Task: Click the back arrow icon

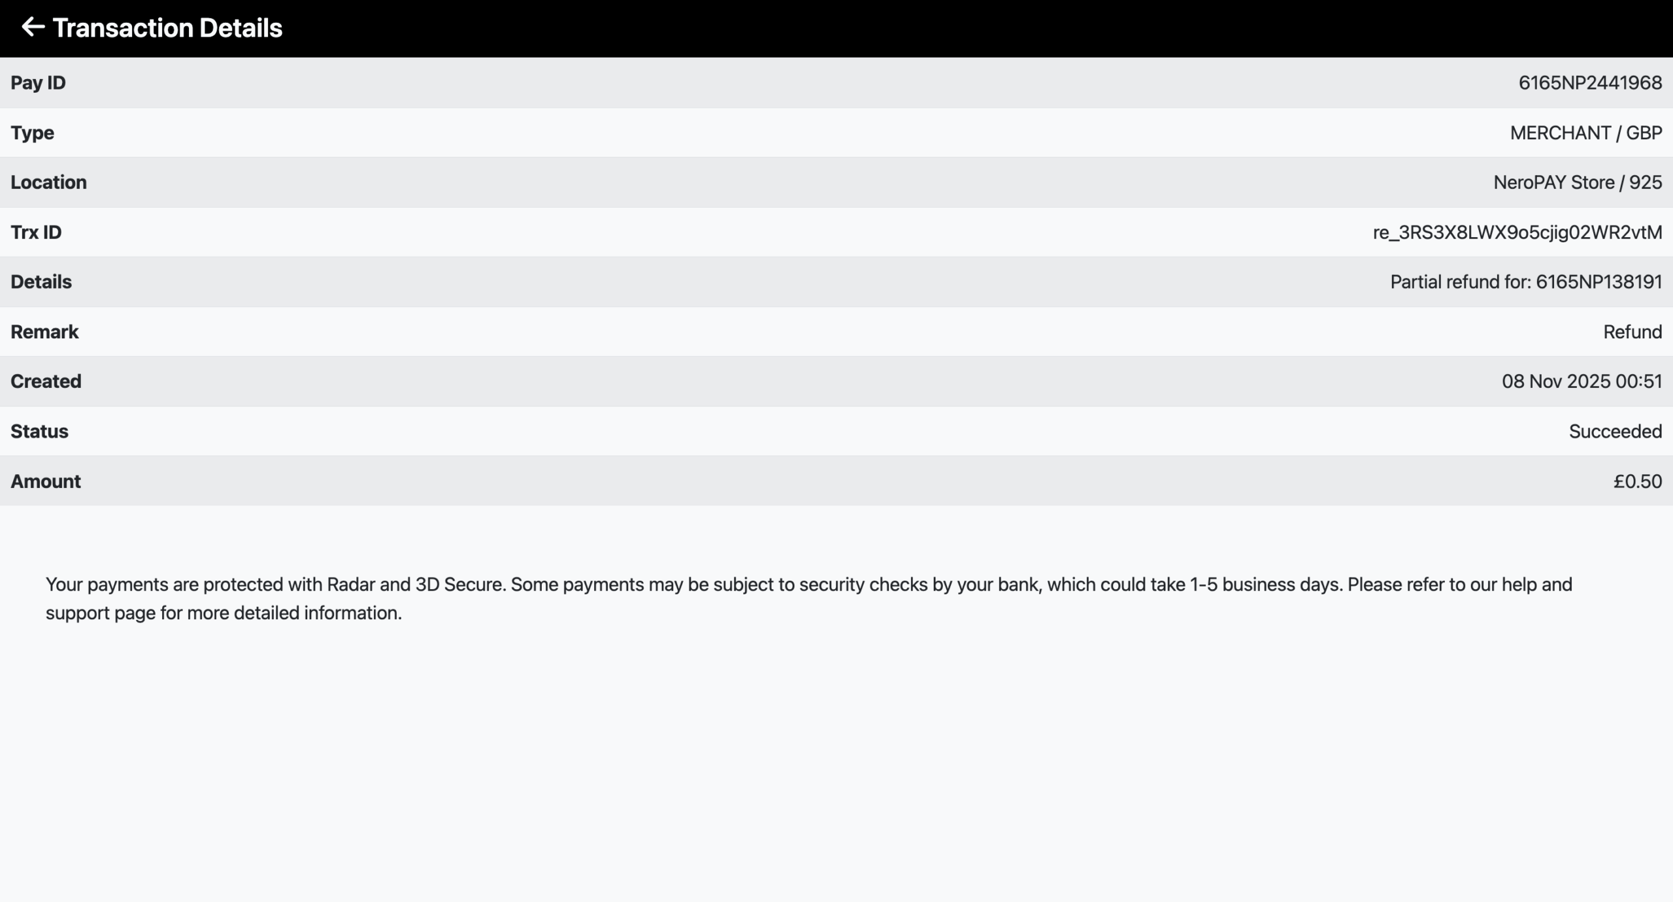Action: pos(33,27)
